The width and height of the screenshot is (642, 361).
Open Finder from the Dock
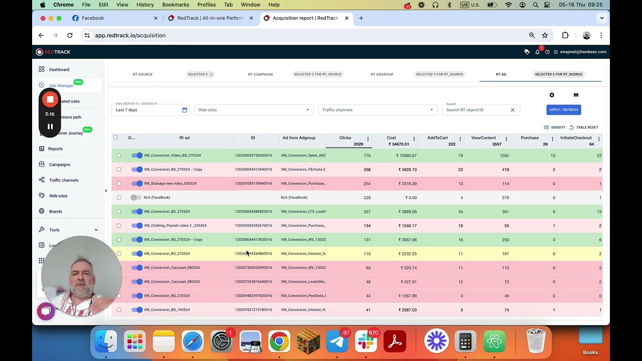(x=106, y=342)
